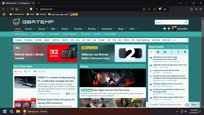Open AYANEO 3 crowdfunding article headline

56,79
